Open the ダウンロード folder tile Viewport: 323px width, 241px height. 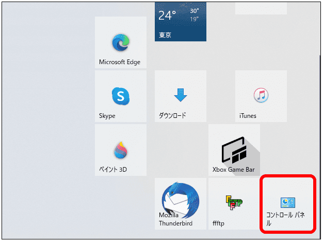[x=181, y=96]
